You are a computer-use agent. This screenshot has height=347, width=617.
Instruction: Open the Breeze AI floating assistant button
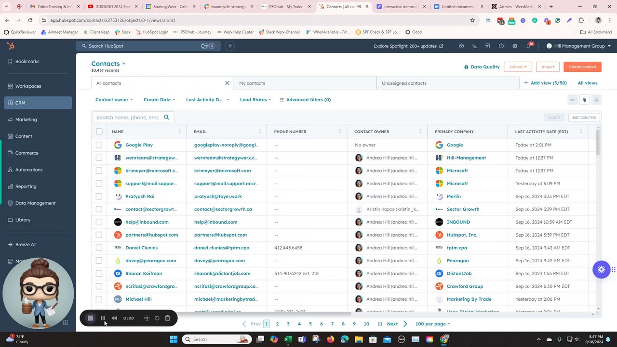tap(601, 269)
